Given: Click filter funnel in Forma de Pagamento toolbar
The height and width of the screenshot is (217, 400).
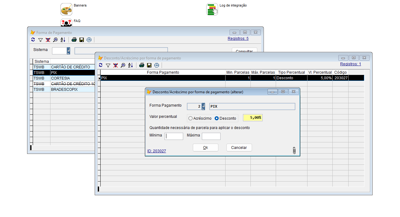Looking at the screenshot, I should click(x=40, y=40).
